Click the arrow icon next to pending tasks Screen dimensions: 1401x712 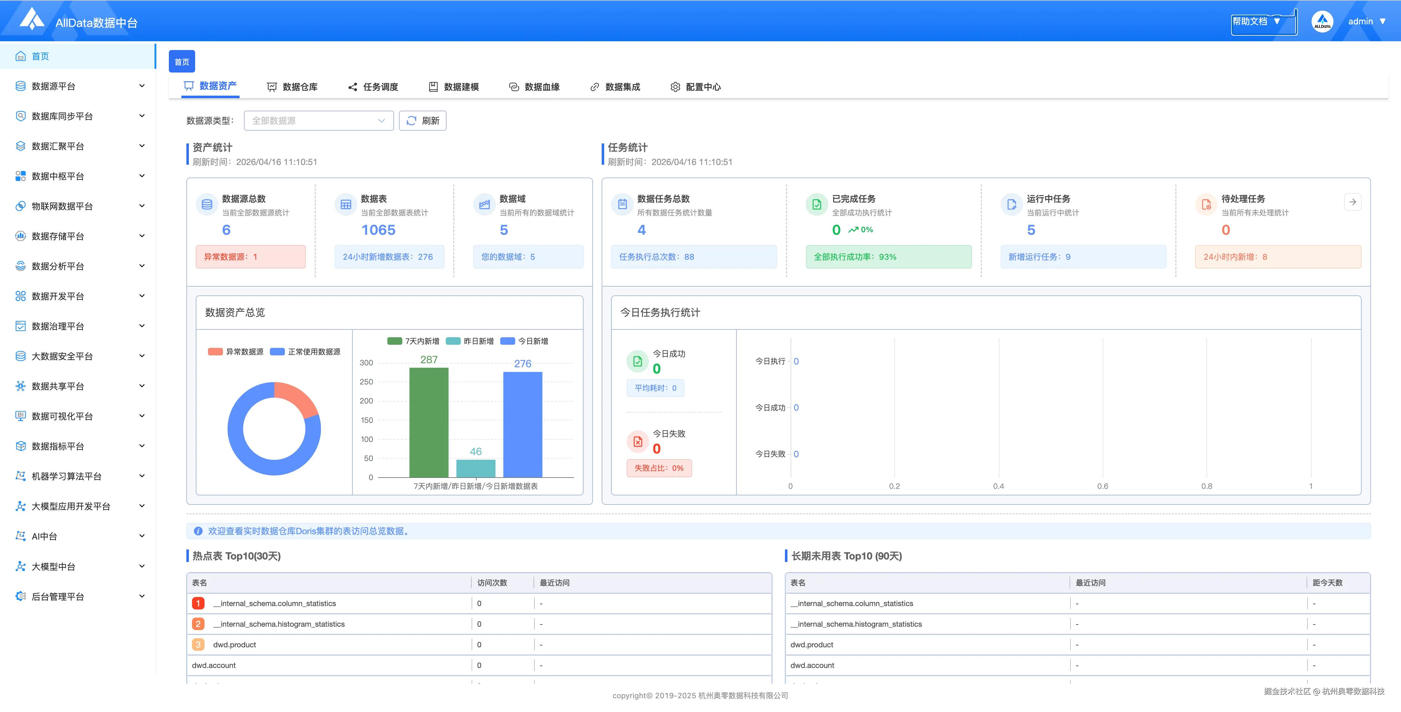coord(1352,202)
